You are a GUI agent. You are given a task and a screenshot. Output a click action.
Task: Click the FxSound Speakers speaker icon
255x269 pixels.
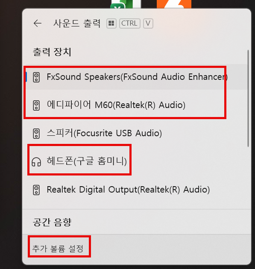36,77
